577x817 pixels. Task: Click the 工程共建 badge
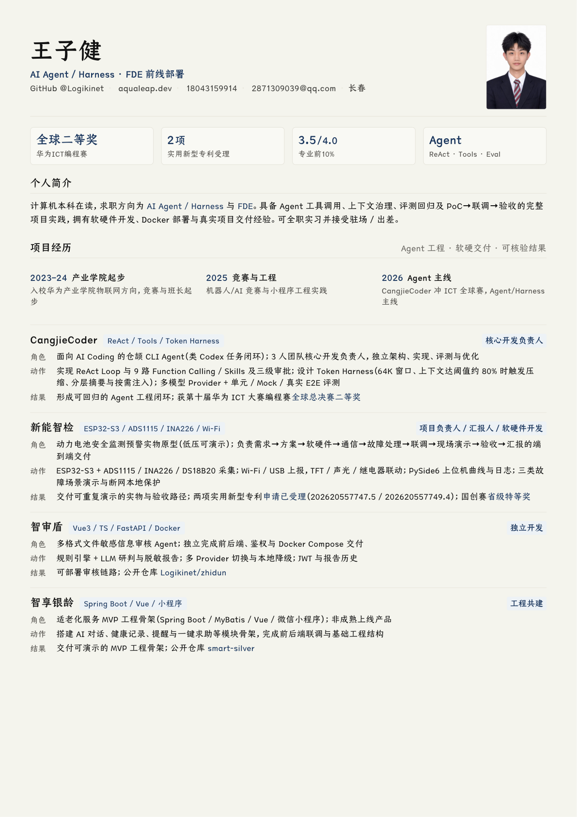pos(527,604)
